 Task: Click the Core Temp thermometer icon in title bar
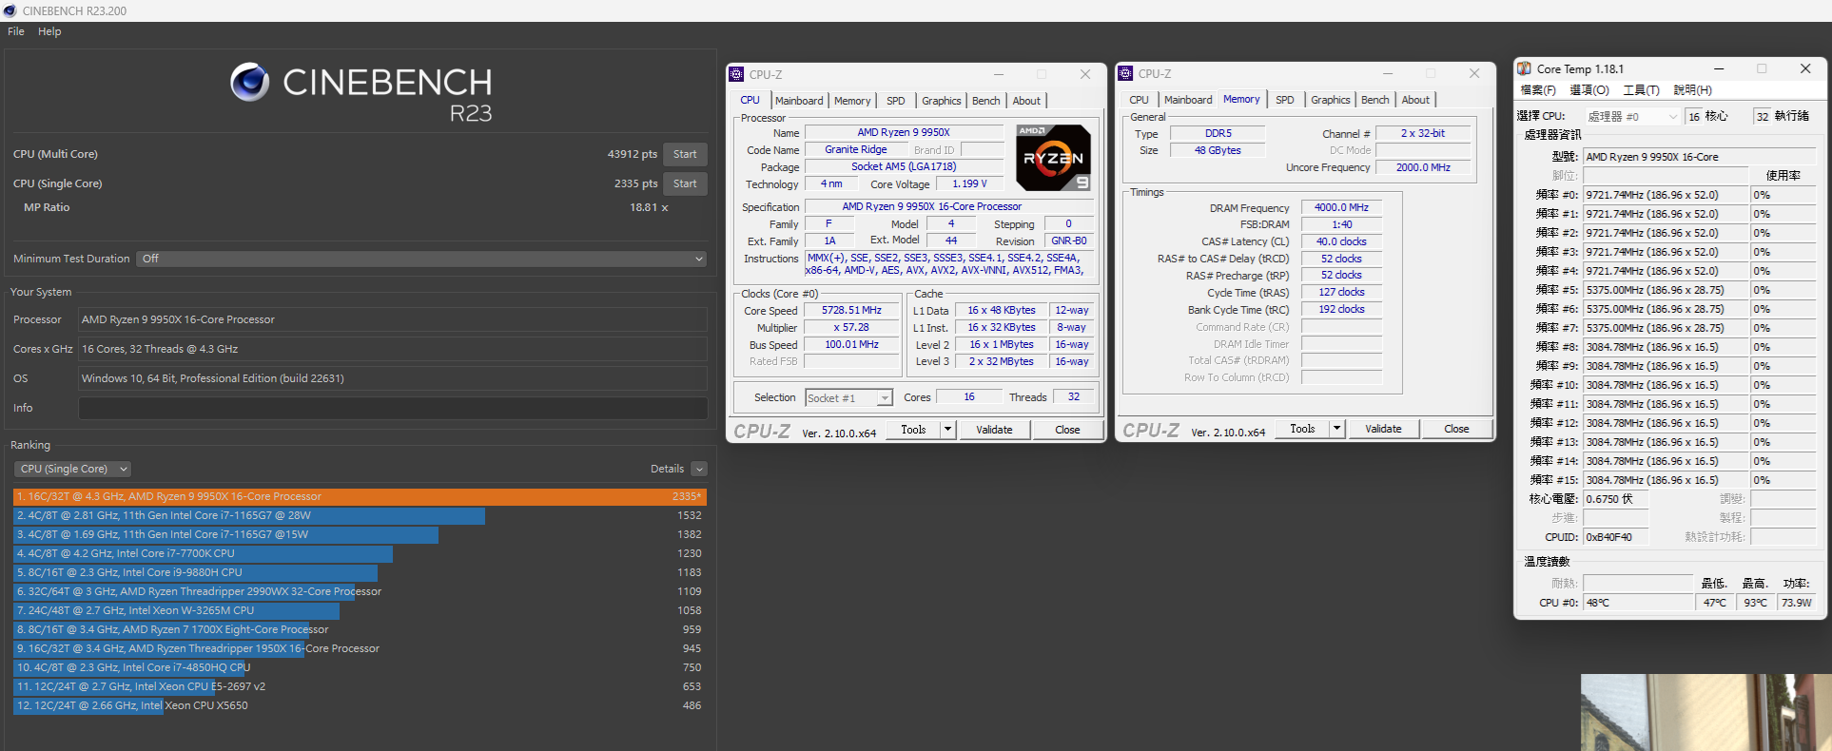click(x=1524, y=68)
